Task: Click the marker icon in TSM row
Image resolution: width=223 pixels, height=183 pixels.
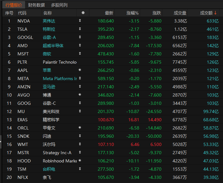Action: click(x=80, y=169)
